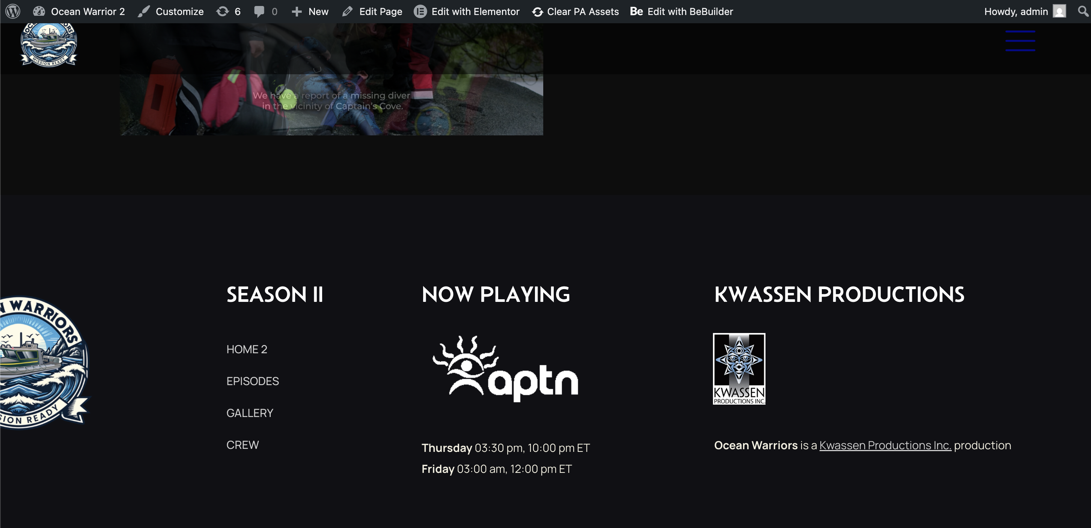This screenshot has width=1091, height=528.
Task: Go to the EPISODES footer link
Action: (252, 381)
